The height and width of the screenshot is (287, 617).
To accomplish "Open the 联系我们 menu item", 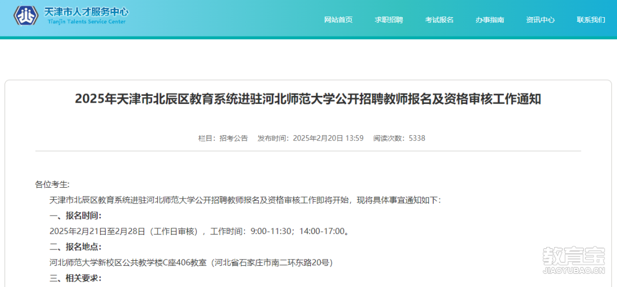I will 591,20.
